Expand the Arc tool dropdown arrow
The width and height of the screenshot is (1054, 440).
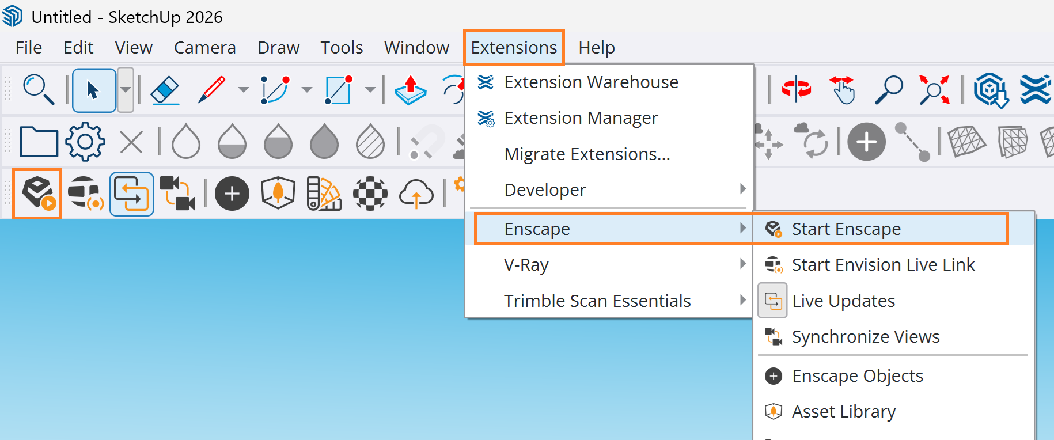click(x=307, y=90)
